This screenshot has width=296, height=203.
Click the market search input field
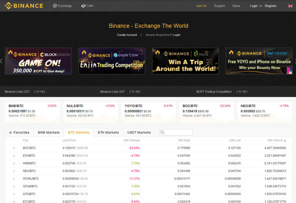[176, 132]
